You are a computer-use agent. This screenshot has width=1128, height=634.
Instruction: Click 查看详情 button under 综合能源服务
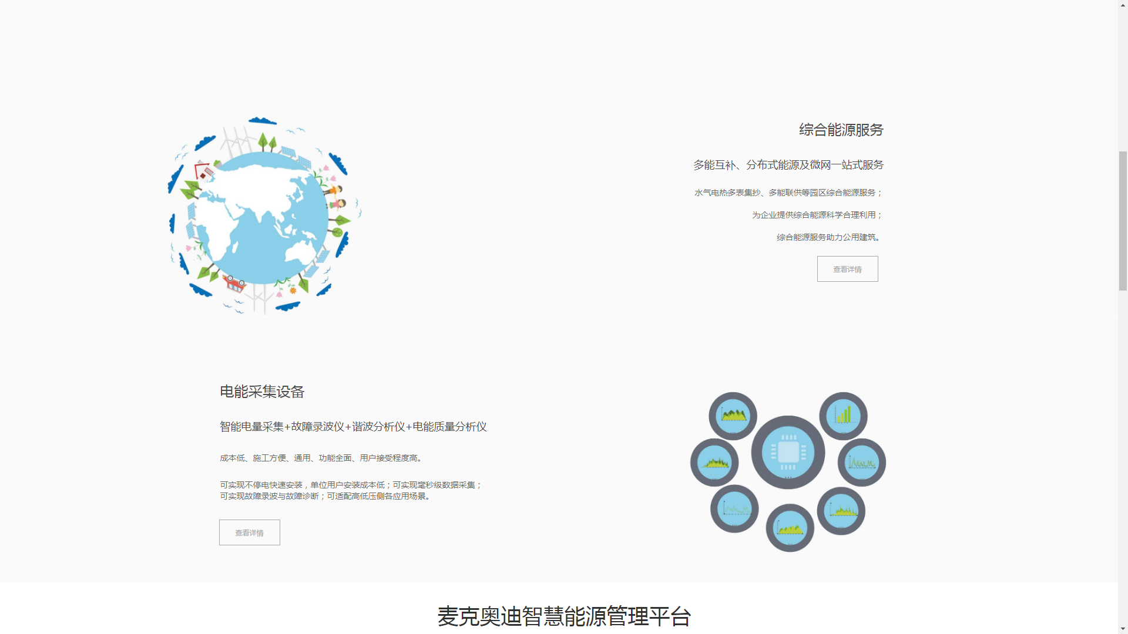click(847, 269)
